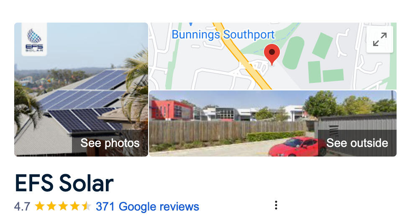Screen dimensions: 415x221
Task: Click the palm tree in solar photo
Action: 136,85
